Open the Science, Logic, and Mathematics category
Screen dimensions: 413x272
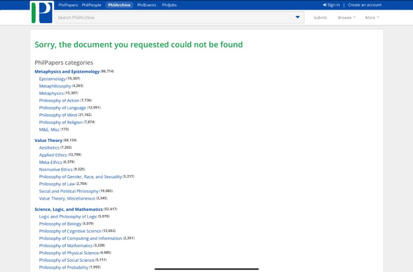coord(68,209)
